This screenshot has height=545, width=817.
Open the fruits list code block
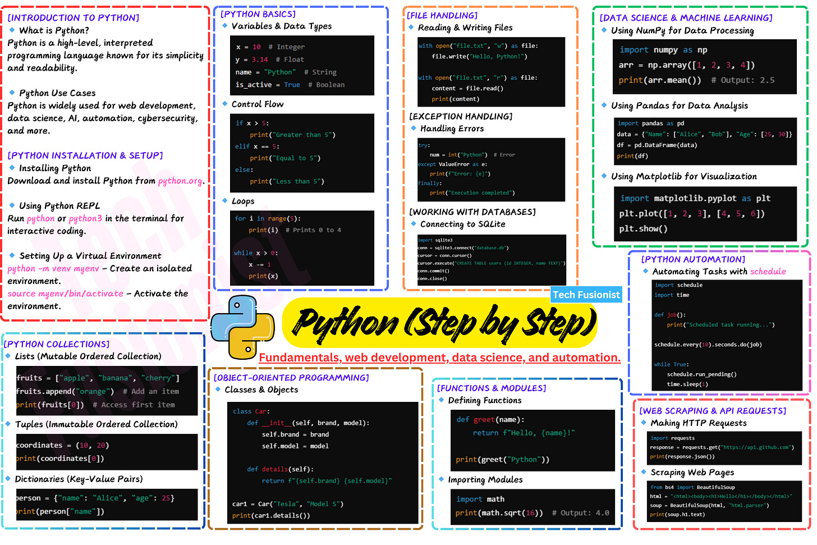tap(107, 391)
